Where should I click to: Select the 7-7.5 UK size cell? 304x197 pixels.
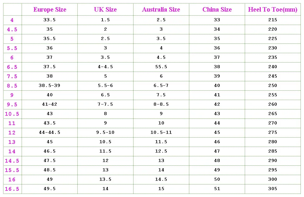105,104
